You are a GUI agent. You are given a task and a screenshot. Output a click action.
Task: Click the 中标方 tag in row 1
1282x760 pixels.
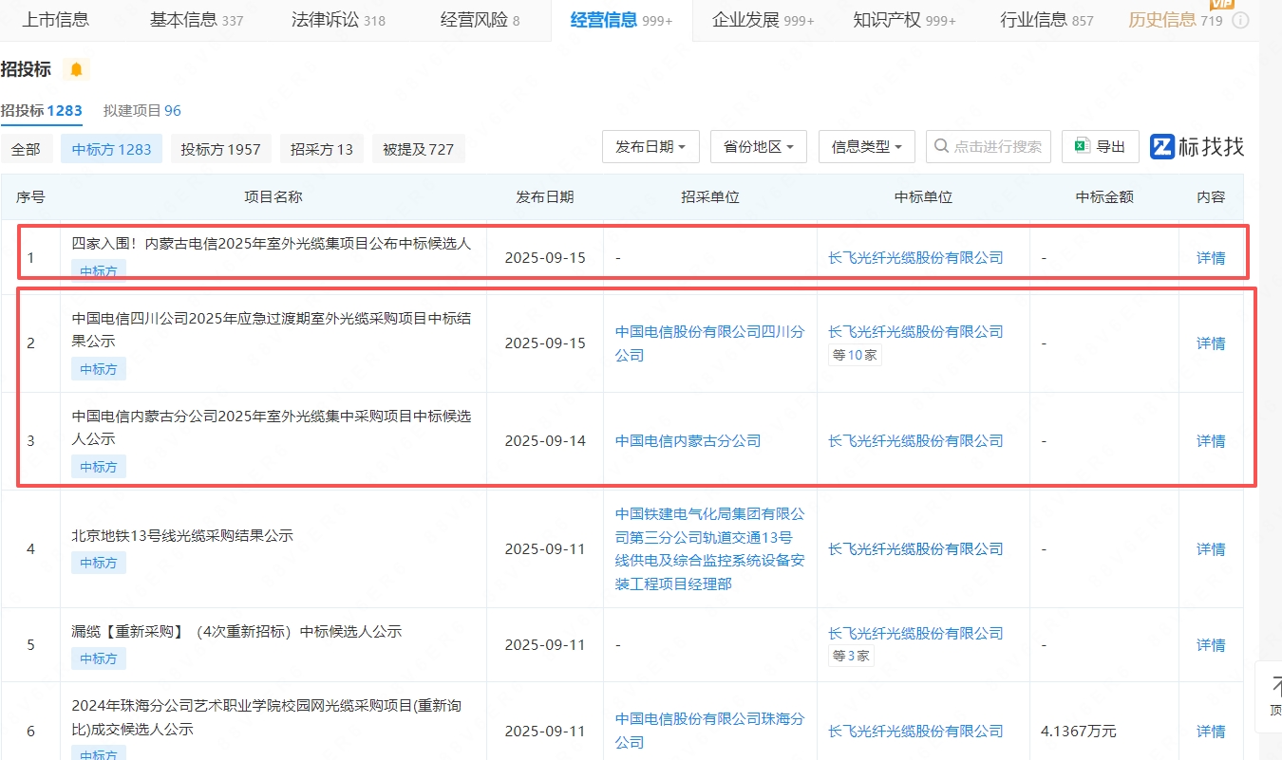click(x=99, y=271)
